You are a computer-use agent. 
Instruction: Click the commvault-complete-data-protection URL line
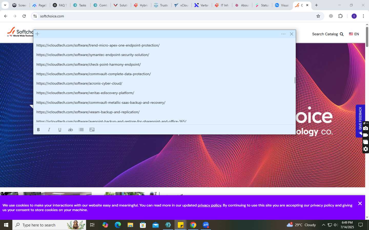pos(94,74)
